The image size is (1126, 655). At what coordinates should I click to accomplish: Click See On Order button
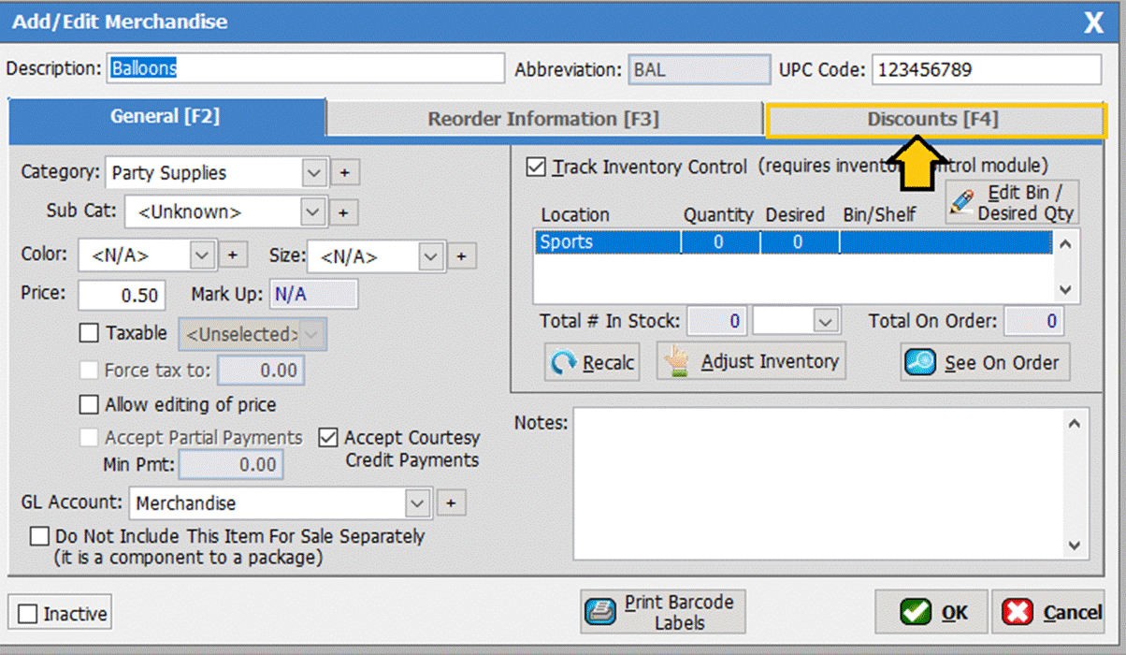985,362
